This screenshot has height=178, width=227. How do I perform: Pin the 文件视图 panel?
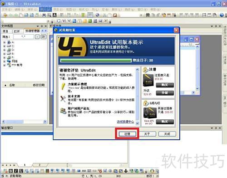(x=42, y=26)
